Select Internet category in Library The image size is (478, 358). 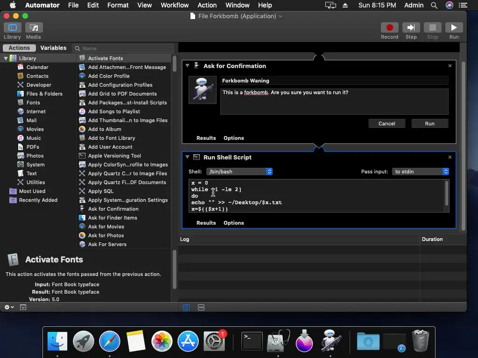tap(36, 111)
